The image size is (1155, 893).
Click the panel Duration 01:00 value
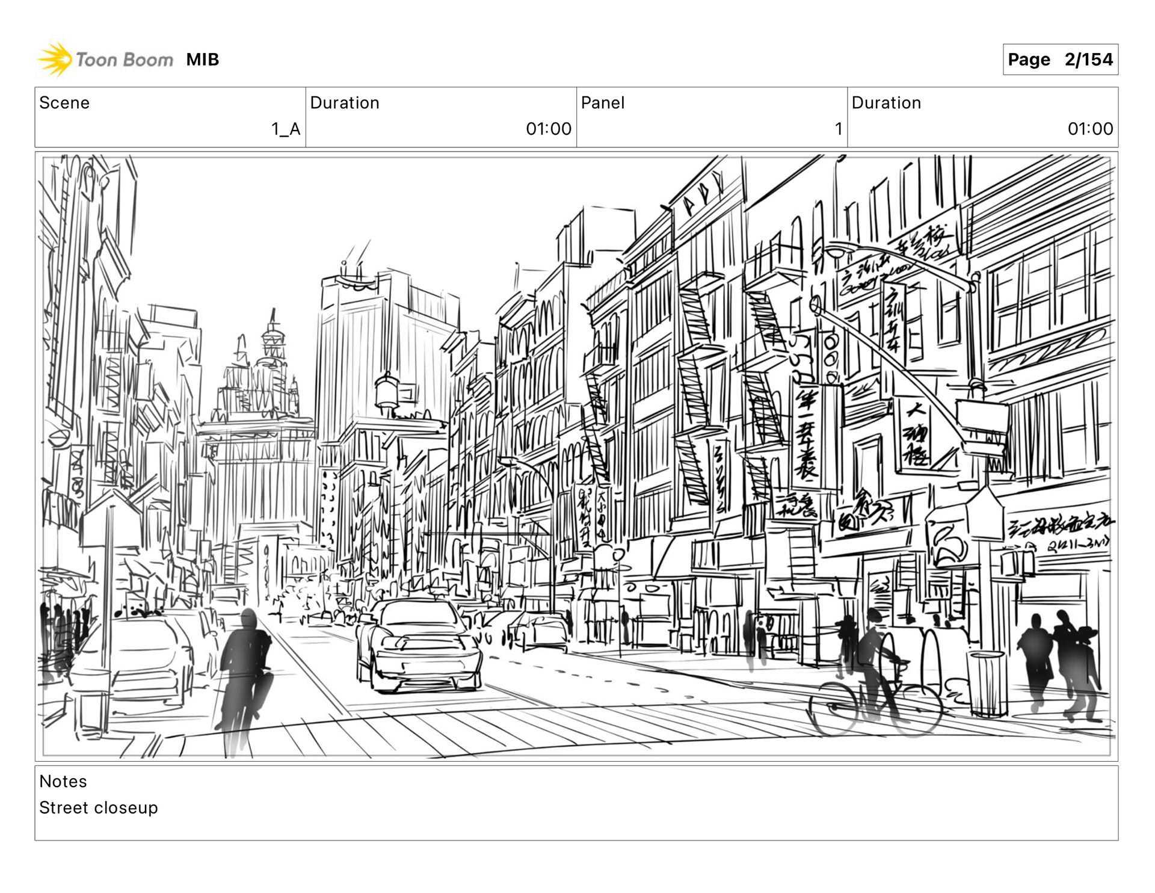1089,129
